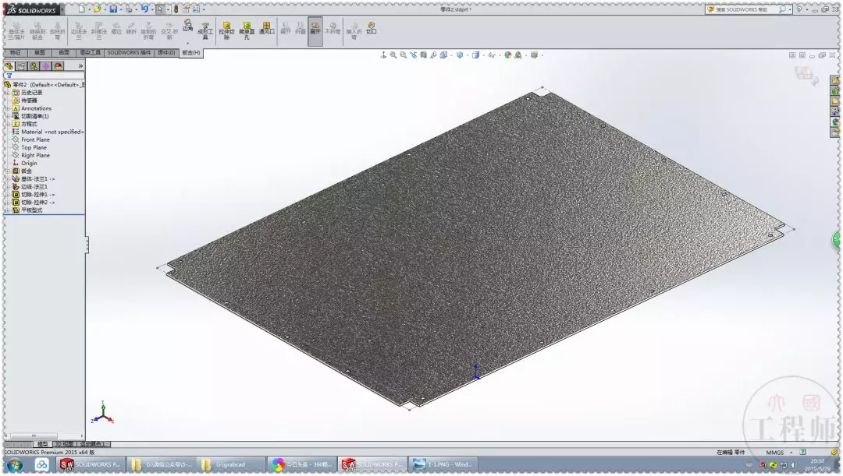Switch to the 360 browser taskbar window
Screen dimensions: 843x476
click(x=302, y=464)
